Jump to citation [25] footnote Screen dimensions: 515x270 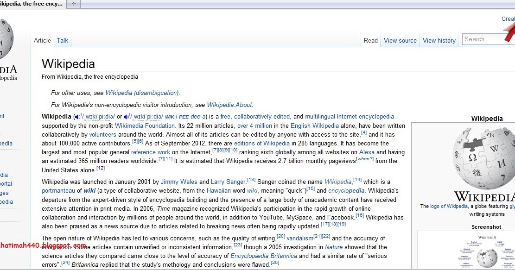point(275,263)
